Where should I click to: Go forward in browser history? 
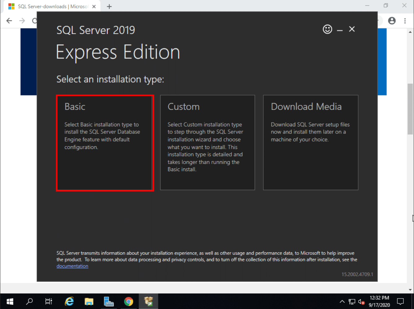(22, 21)
